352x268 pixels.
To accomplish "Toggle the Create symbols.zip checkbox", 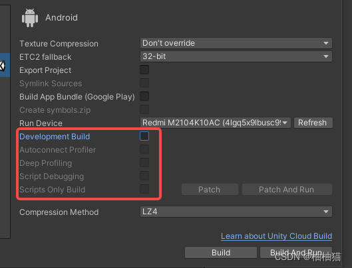I will 144,109.
